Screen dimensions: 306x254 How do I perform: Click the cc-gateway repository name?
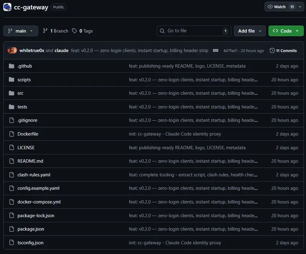pyautogui.click(x=31, y=7)
